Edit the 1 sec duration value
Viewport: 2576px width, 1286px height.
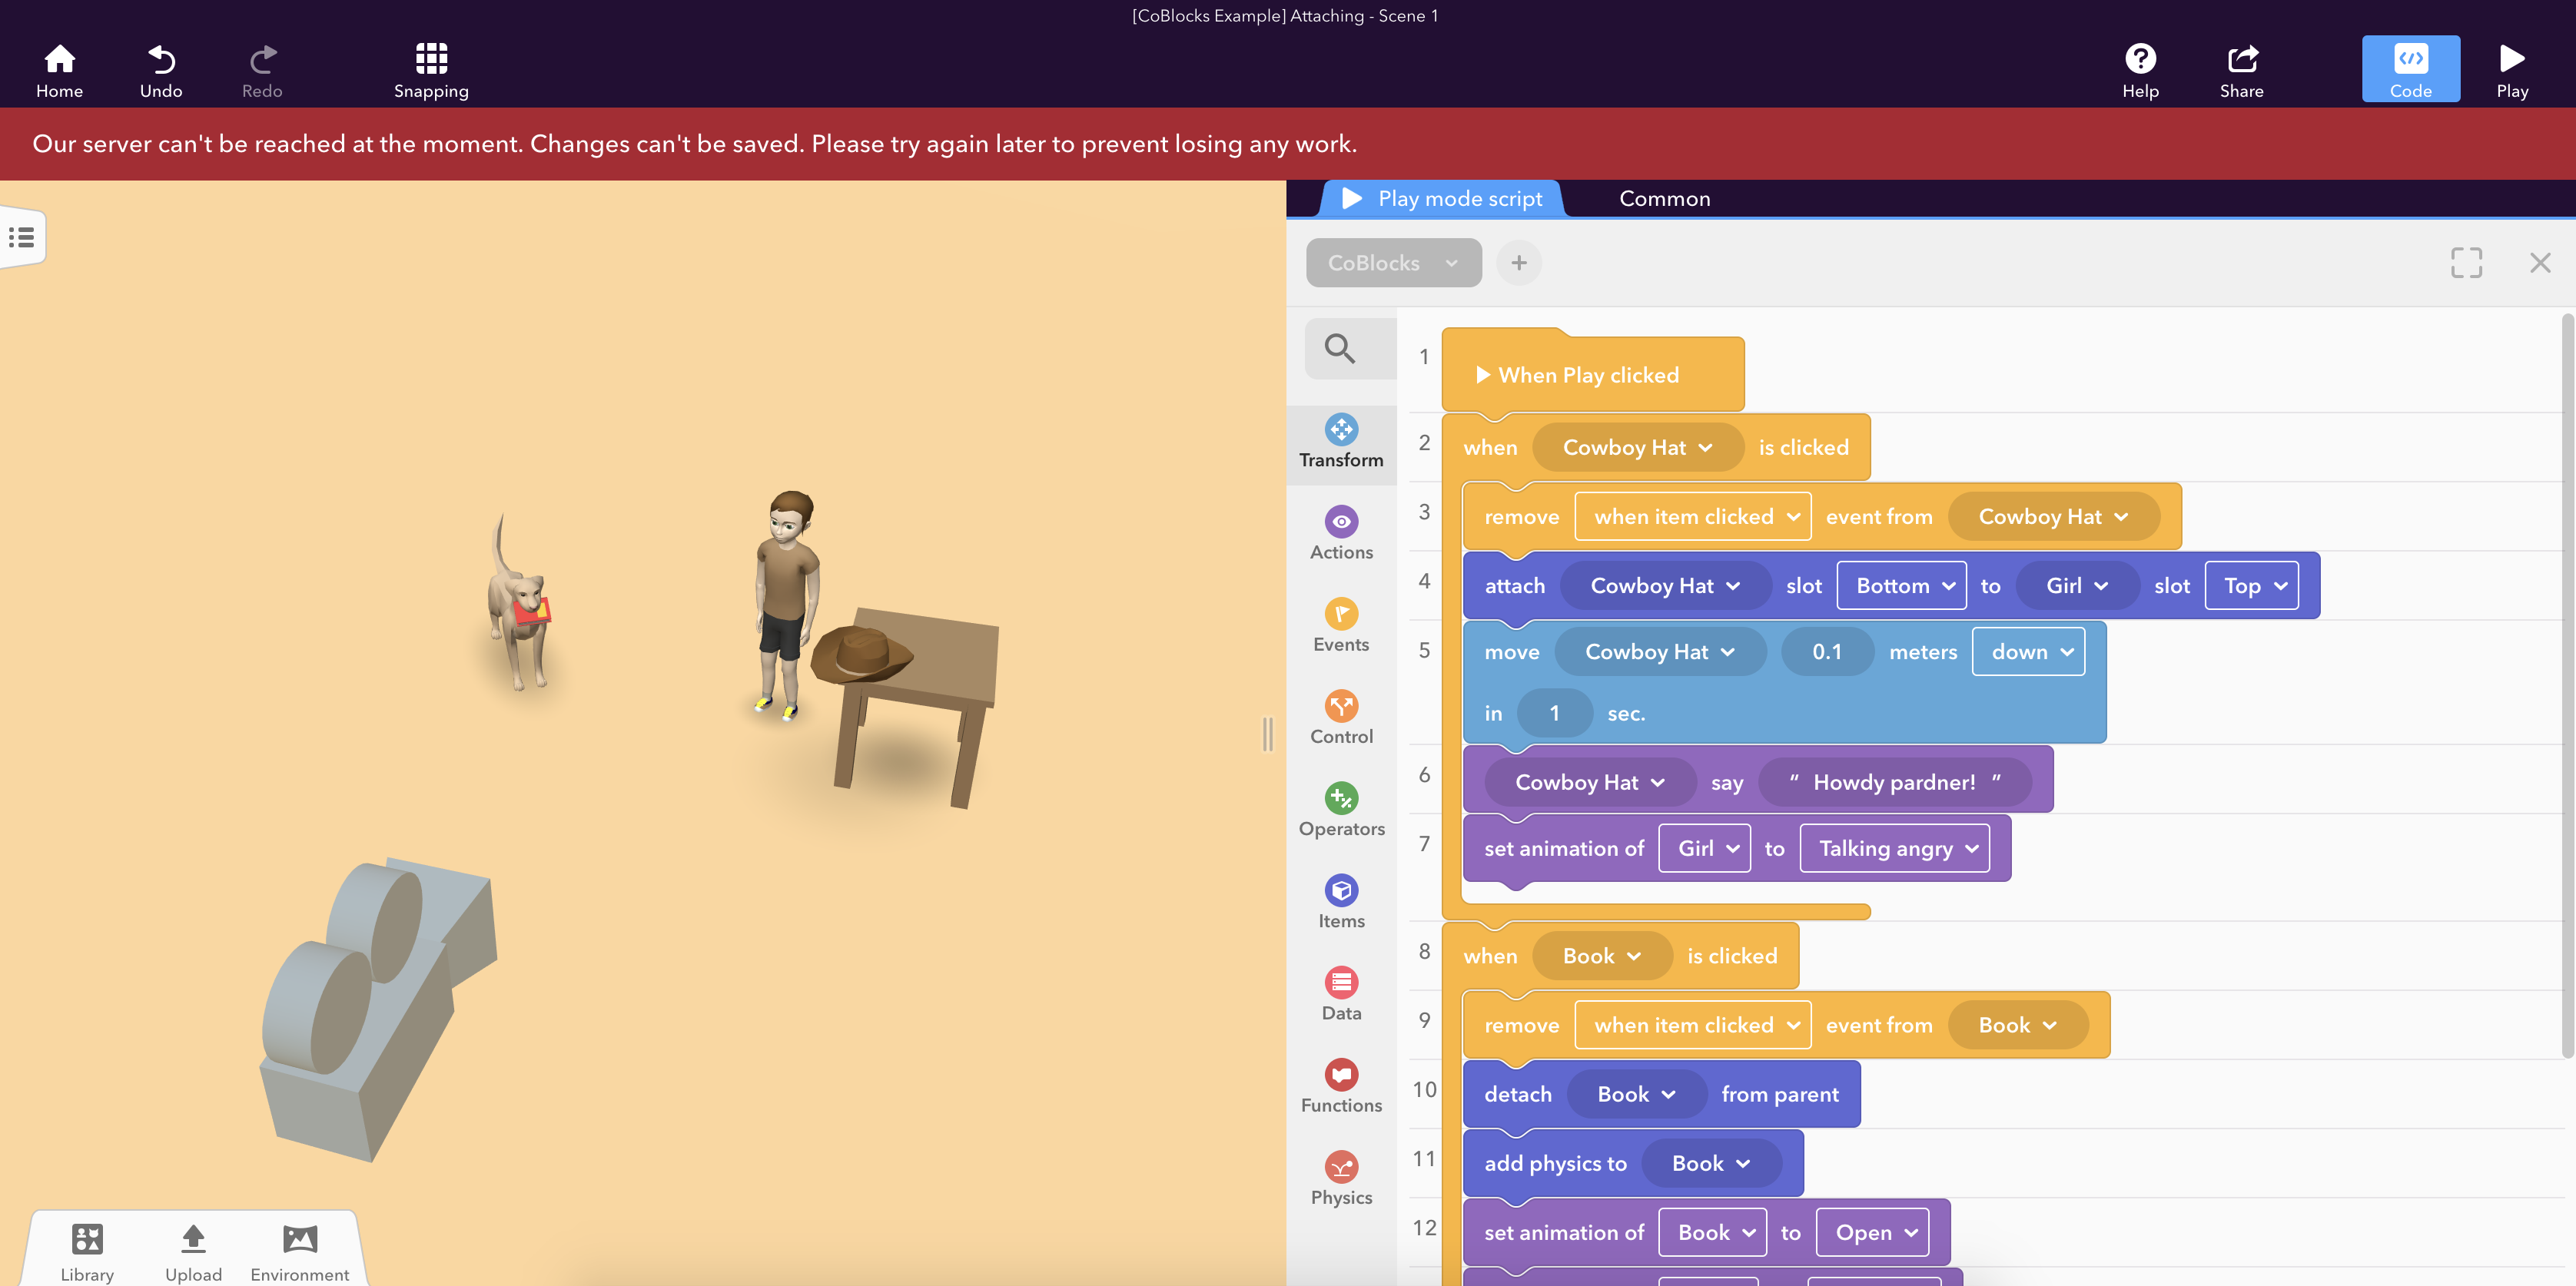tap(1554, 713)
